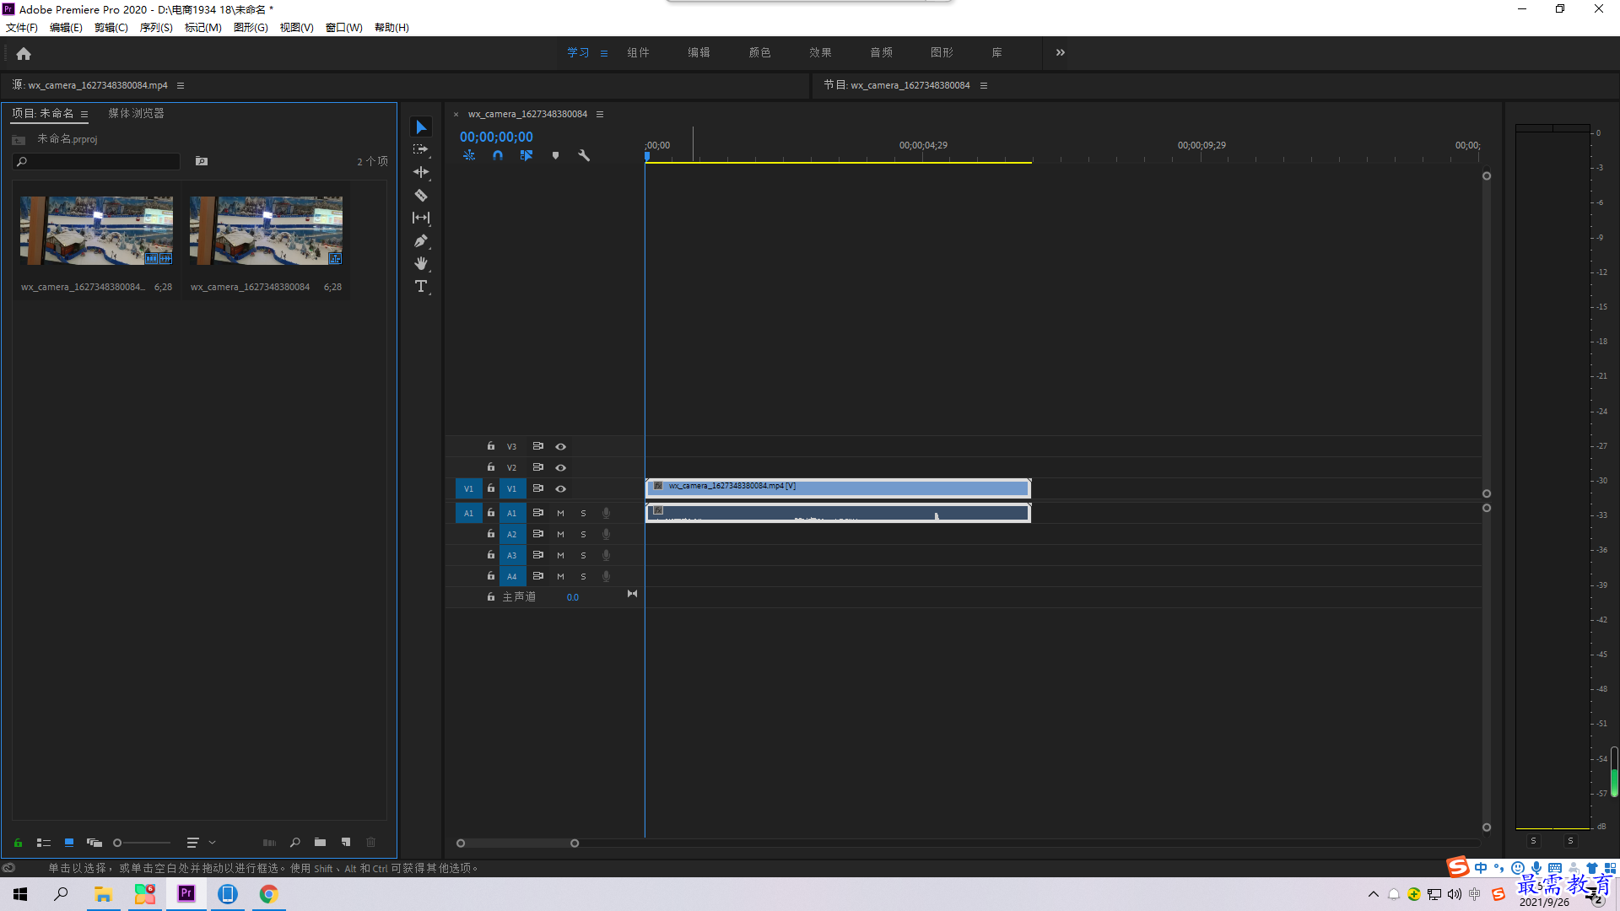Click Automate to Sequence icon
This screenshot has width=1620, height=911.
(269, 843)
